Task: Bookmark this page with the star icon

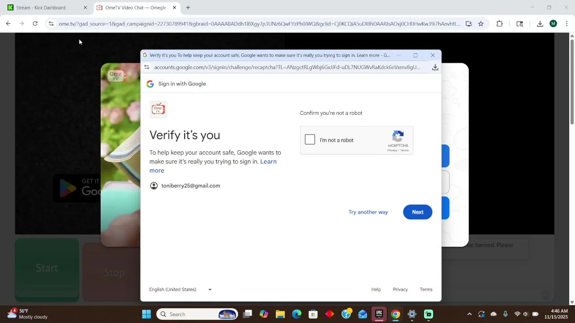Action: [x=481, y=24]
